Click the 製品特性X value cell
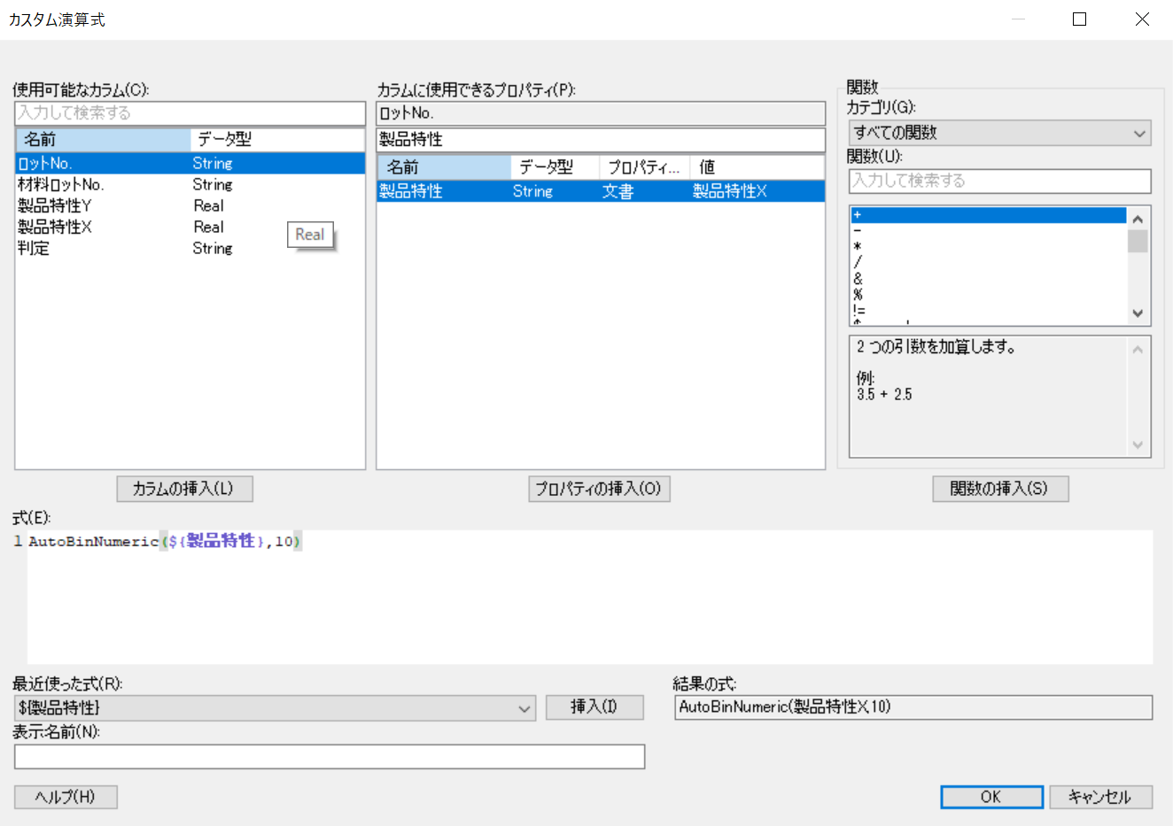 click(x=730, y=191)
